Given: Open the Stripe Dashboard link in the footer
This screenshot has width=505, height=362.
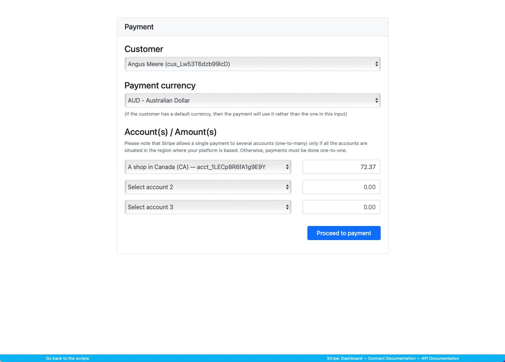Looking at the screenshot, I should [x=351, y=358].
